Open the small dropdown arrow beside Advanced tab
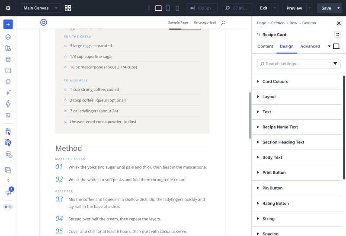Image resolution: width=346 pixels, height=236 pixels. pyautogui.click(x=329, y=46)
